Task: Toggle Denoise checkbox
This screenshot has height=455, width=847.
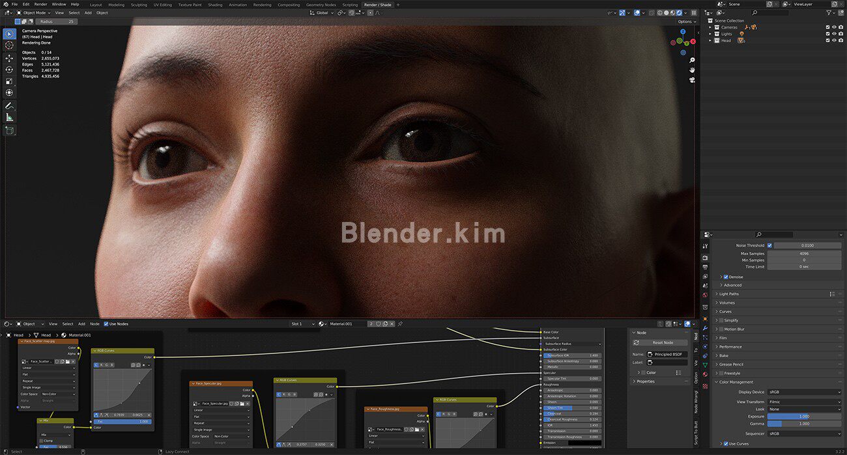Action: pyautogui.click(x=726, y=277)
